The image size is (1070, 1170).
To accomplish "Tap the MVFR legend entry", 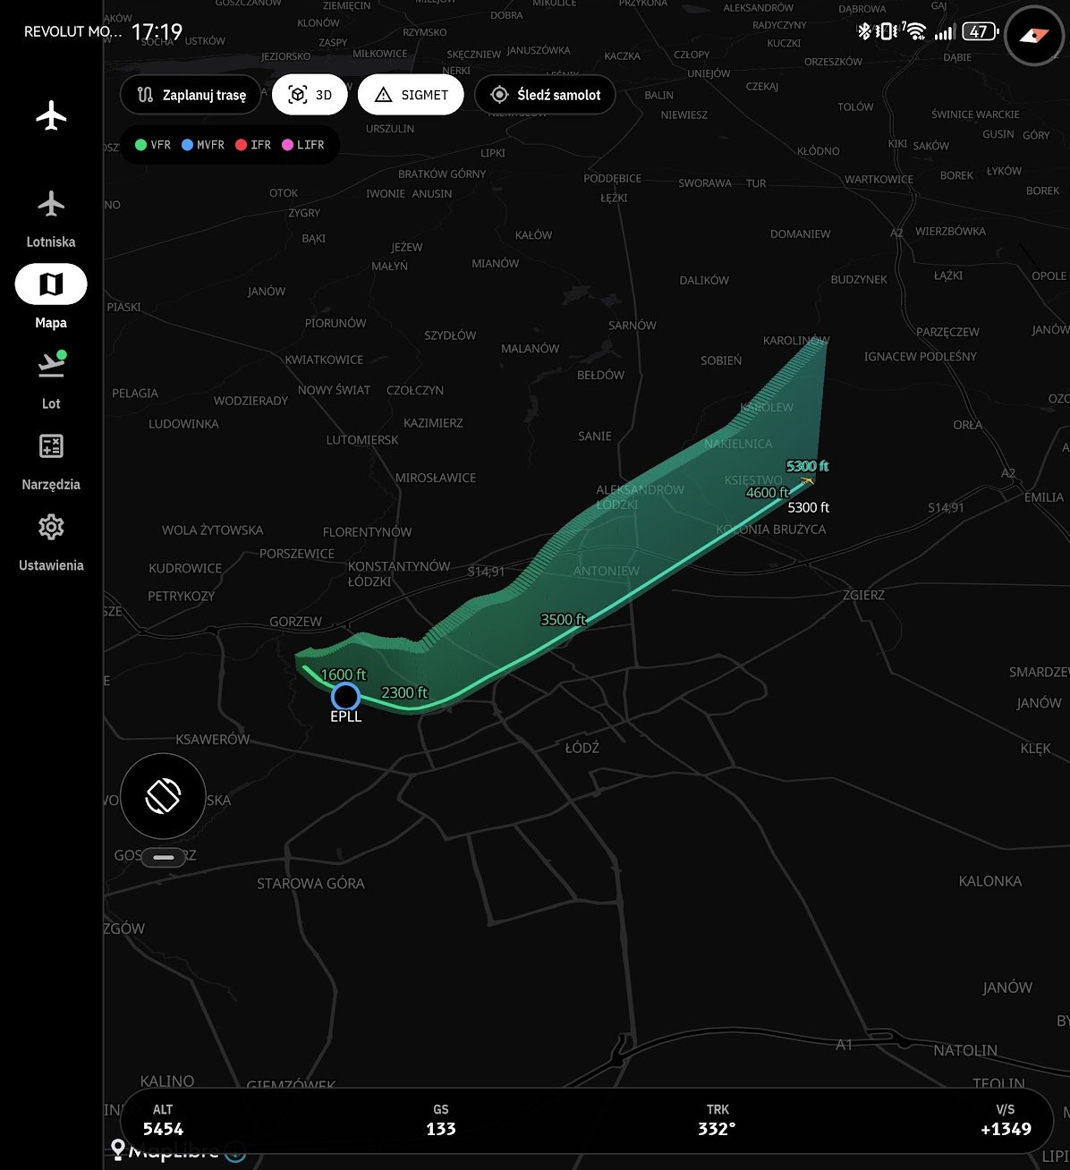I will click(x=203, y=145).
